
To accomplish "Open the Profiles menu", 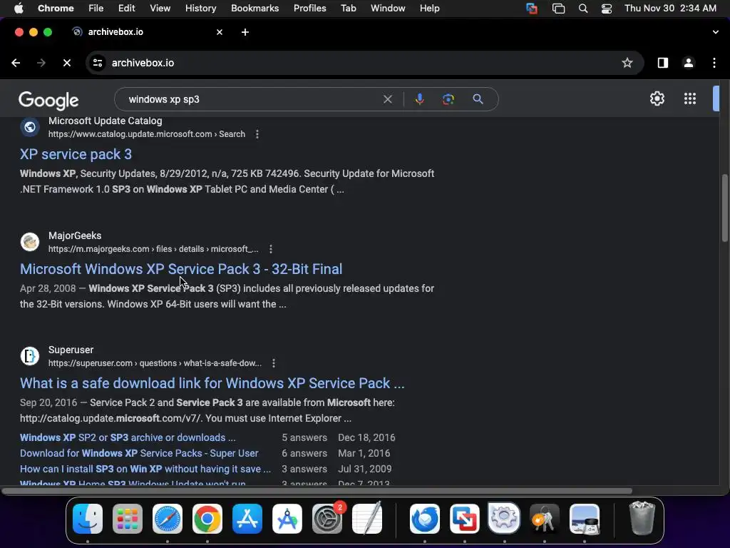I will point(309,9).
